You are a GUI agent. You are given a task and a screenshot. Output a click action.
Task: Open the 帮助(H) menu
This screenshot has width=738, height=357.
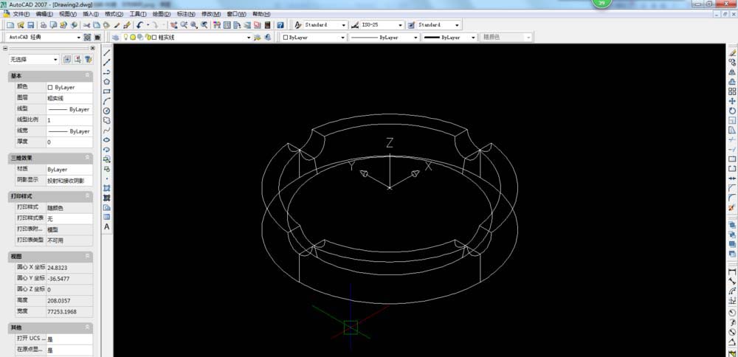(x=261, y=14)
